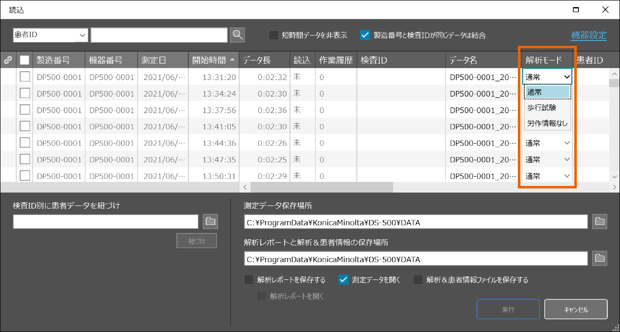The height and width of the screenshot is (332, 620).
Task: Uncheck 製造番号と検査IDが同じデータは結合 option
Action: click(365, 35)
